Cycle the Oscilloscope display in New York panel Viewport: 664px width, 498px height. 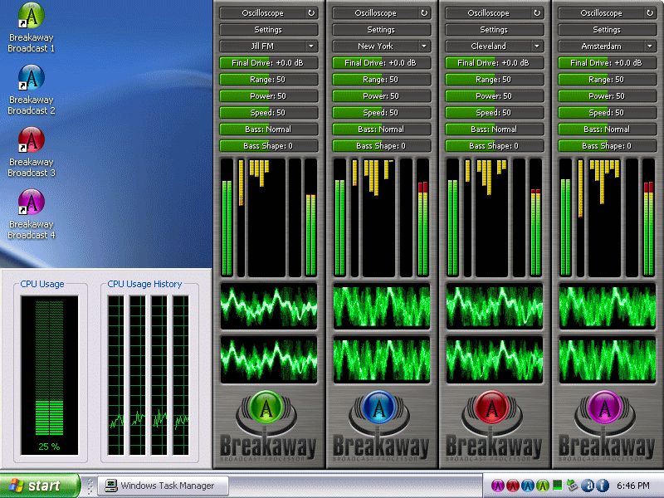[x=424, y=13]
